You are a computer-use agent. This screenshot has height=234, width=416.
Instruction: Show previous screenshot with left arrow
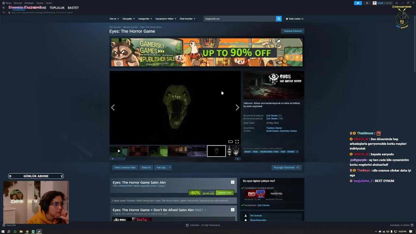[x=113, y=108]
